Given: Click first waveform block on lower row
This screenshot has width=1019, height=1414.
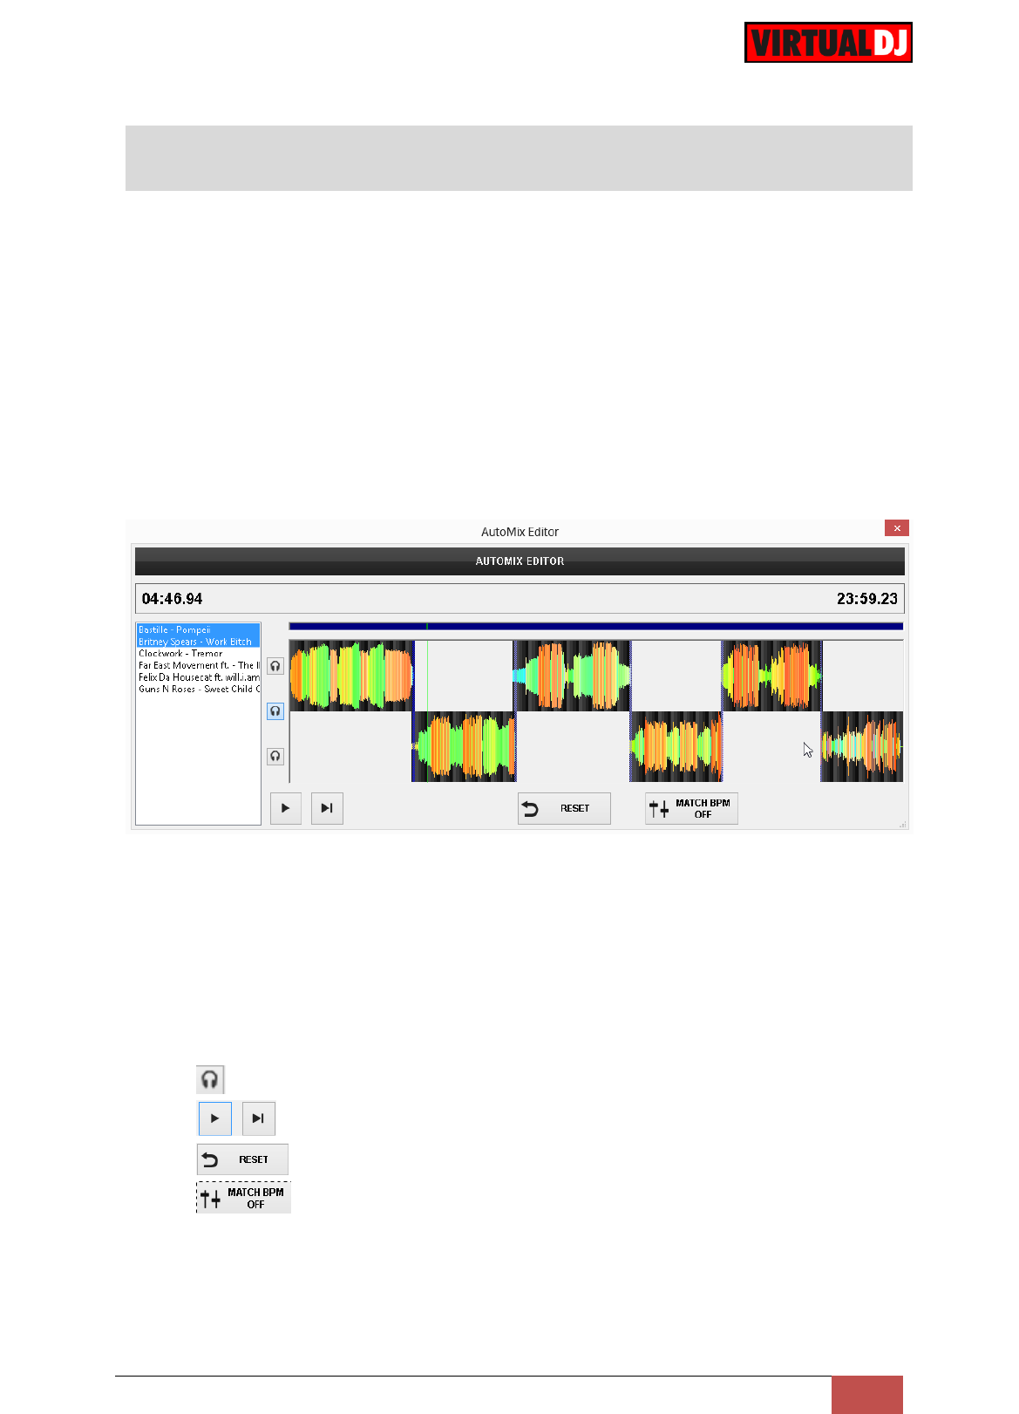Looking at the screenshot, I should [x=464, y=746].
